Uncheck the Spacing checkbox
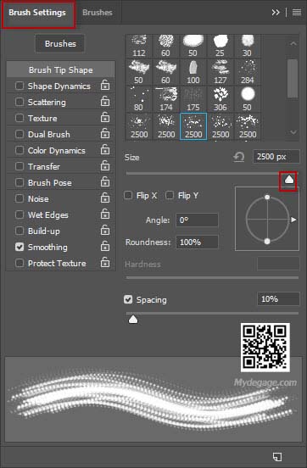Screen dimensions: 307x468 pyautogui.click(x=128, y=299)
